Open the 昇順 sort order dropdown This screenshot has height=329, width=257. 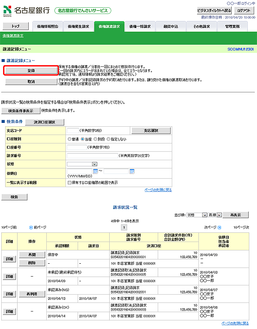215,215
